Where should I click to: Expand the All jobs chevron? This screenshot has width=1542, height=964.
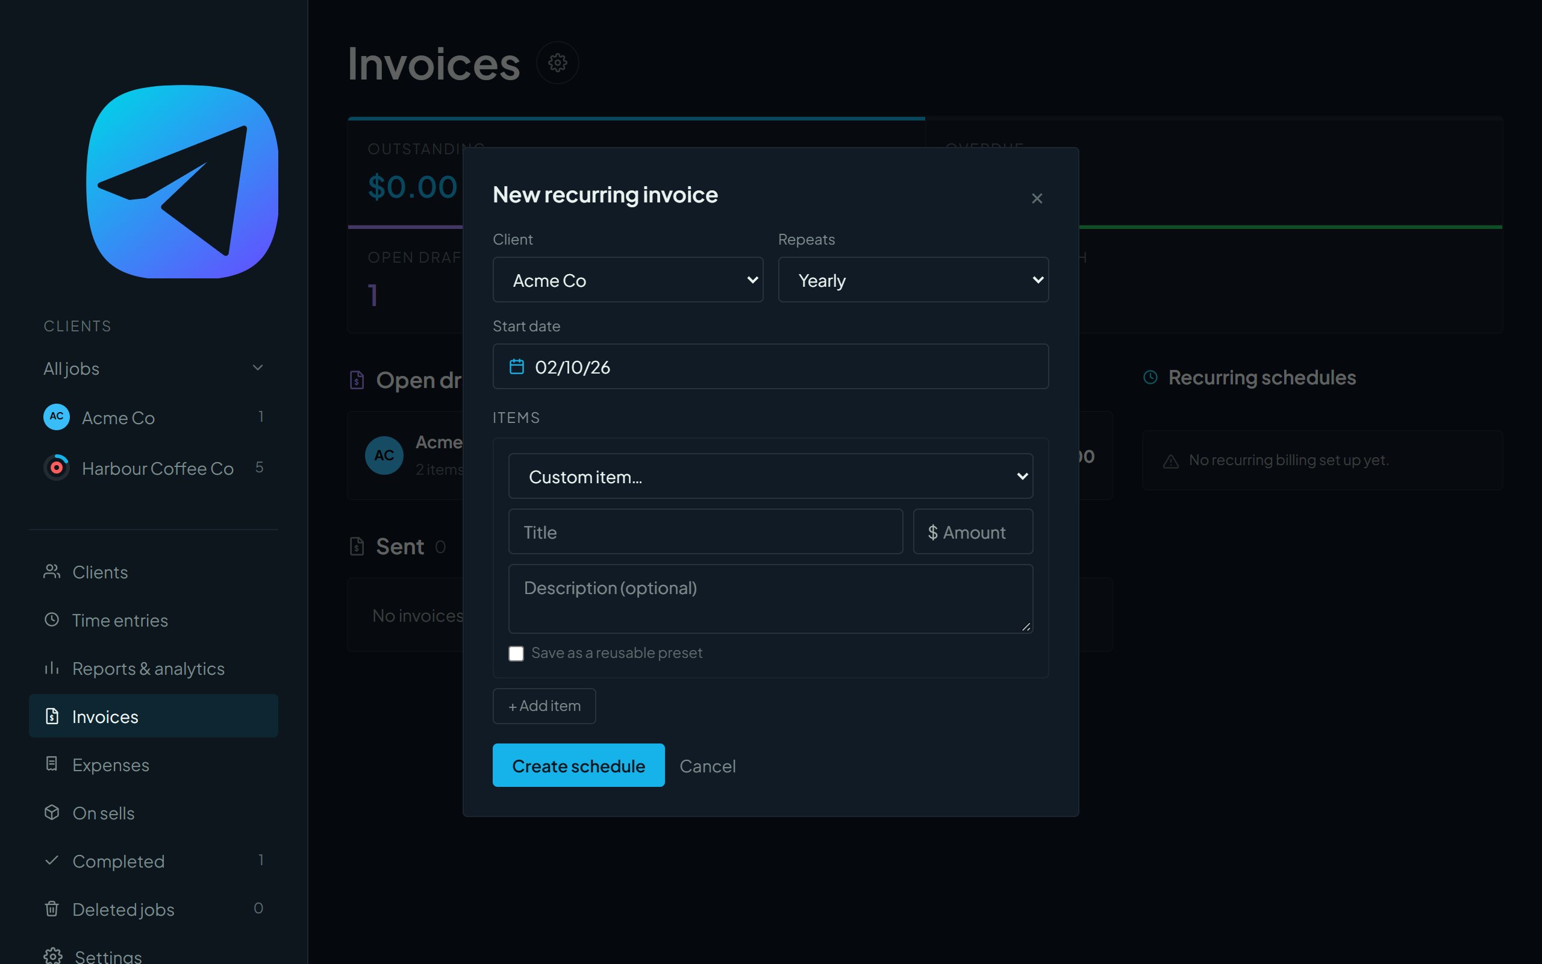(x=258, y=368)
